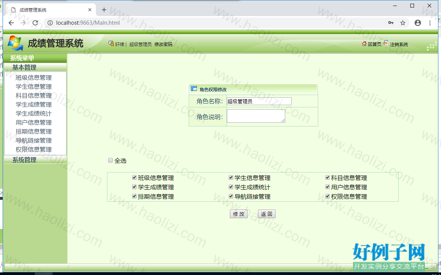Click the Windows logo of 成绩管理系统
Screen dimensions: 441x275
click(x=15, y=43)
